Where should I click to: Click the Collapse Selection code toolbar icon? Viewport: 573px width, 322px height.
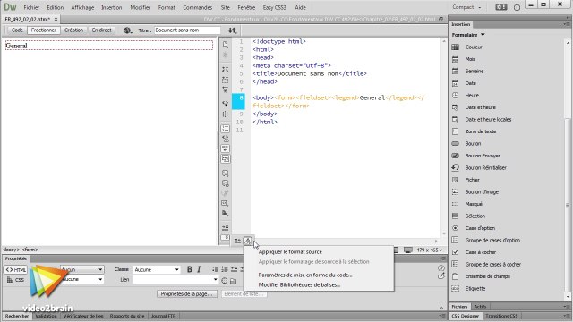click(x=225, y=80)
